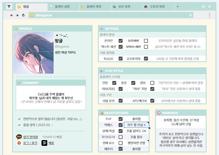Switch to the 방글 tab
Screen dimensions: 219x155
[x=32, y=7]
